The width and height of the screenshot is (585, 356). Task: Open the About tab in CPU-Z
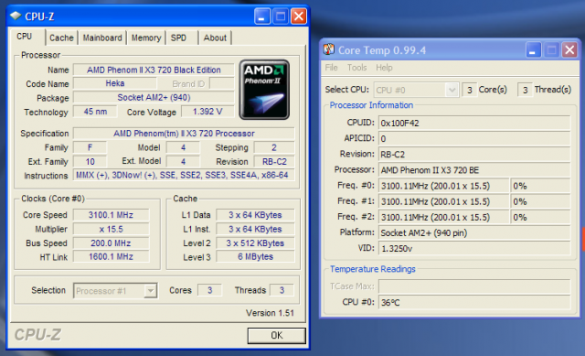215,38
